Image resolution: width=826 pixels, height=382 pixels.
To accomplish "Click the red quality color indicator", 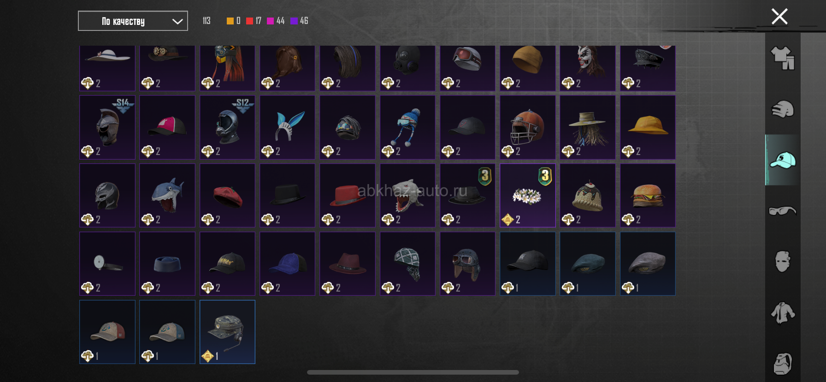I will (249, 21).
